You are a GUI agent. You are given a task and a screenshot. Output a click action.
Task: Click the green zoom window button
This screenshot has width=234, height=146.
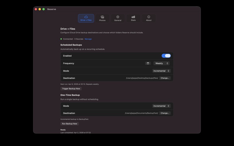tap(44, 9)
